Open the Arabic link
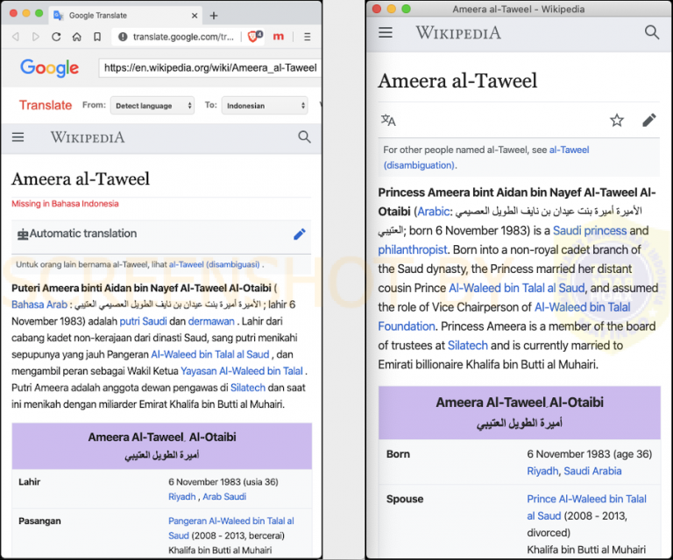The width and height of the screenshot is (673, 560). click(x=433, y=212)
